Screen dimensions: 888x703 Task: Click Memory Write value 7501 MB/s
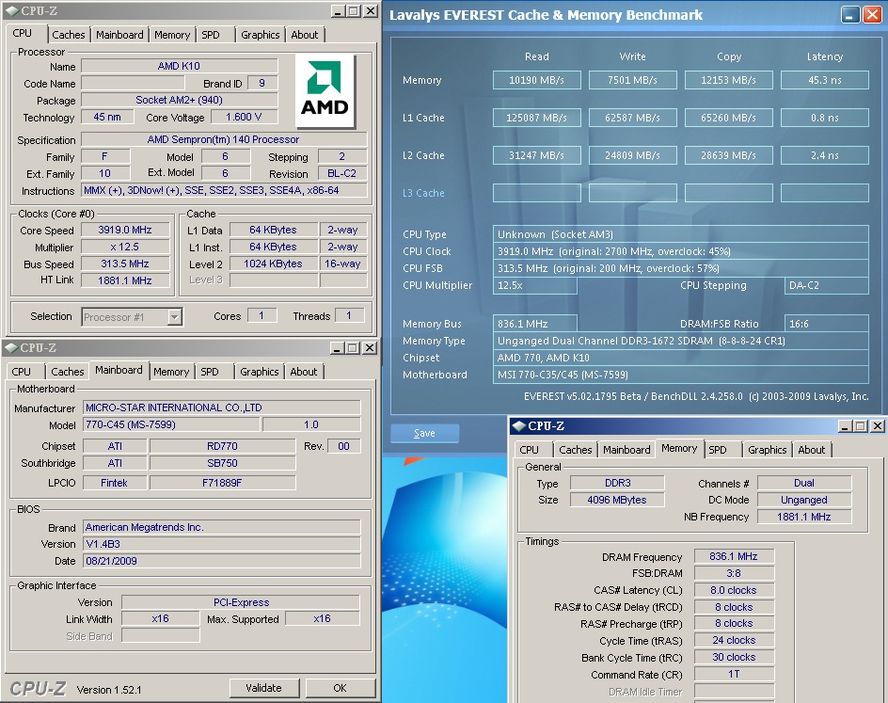coord(632,80)
